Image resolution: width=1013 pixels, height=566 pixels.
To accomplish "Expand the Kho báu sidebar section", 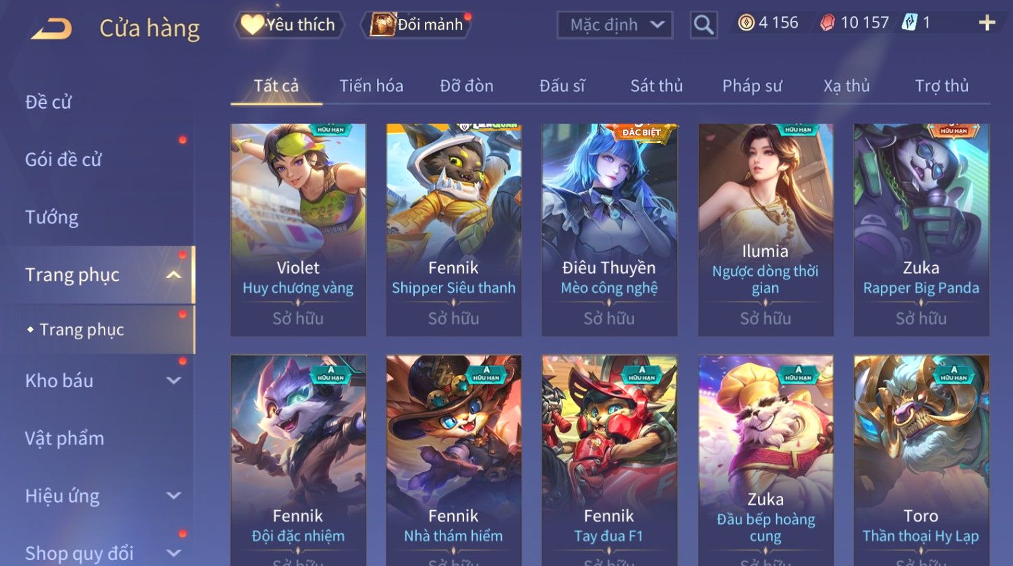I will [x=173, y=380].
